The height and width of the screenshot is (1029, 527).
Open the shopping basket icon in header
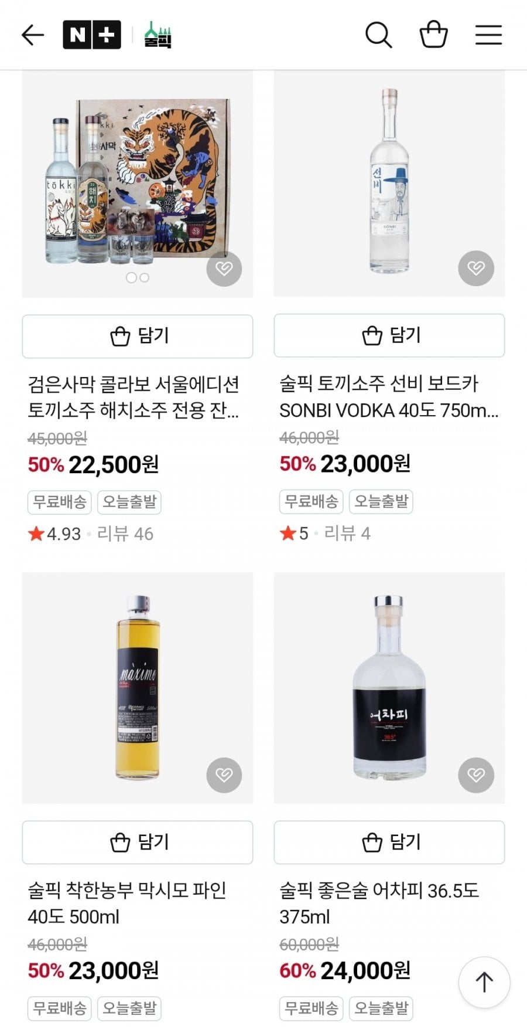pyautogui.click(x=433, y=35)
